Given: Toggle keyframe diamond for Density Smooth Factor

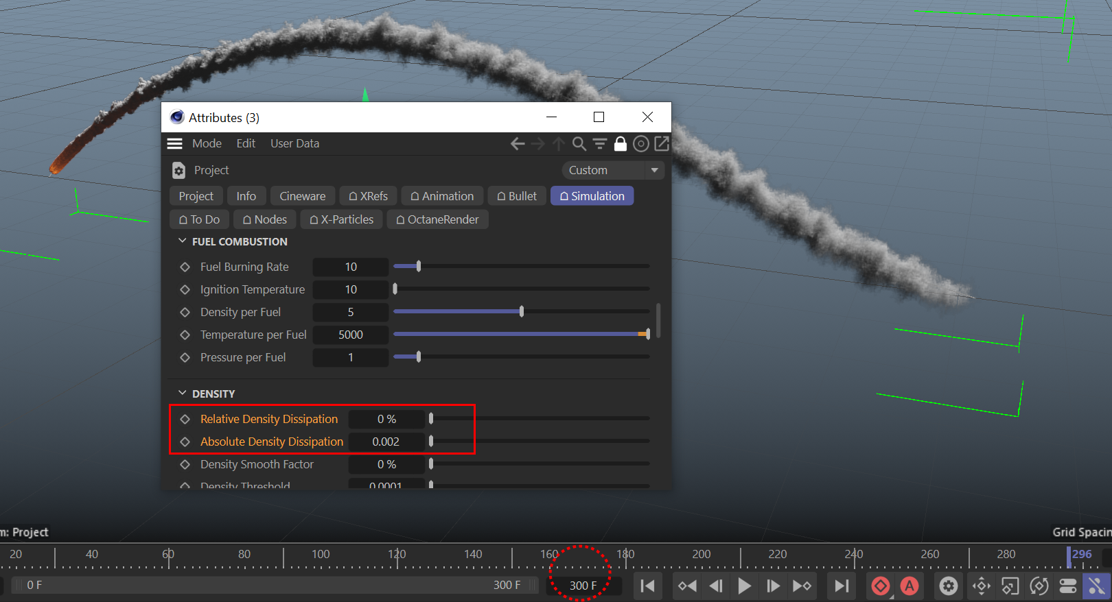Looking at the screenshot, I should (185, 464).
